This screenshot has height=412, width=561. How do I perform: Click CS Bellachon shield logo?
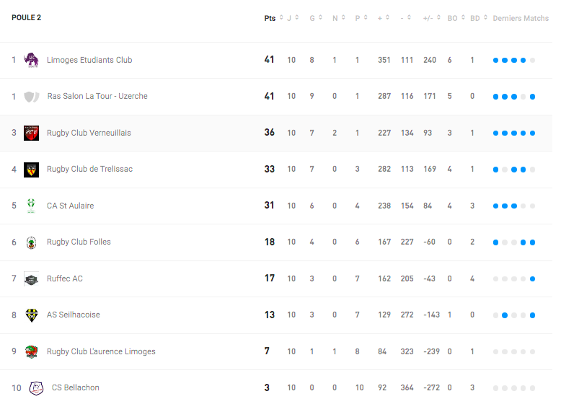tap(36, 388)
